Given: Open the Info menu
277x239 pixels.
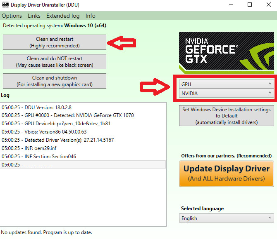Looking at the screenshot, I should tap(90, 16).
